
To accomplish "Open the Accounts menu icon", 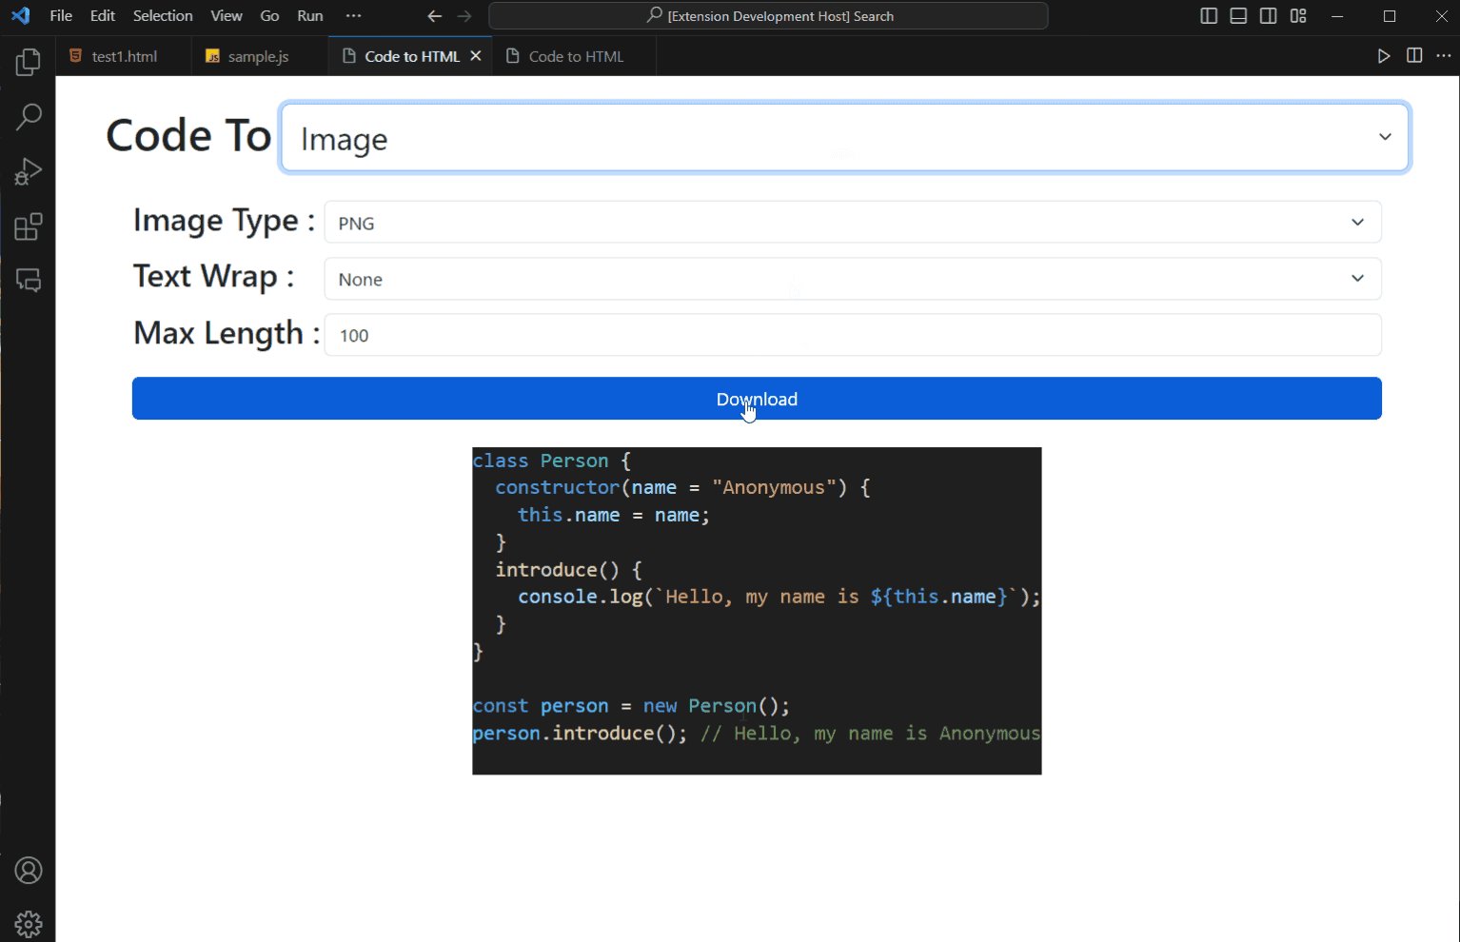I will (29, 871).
